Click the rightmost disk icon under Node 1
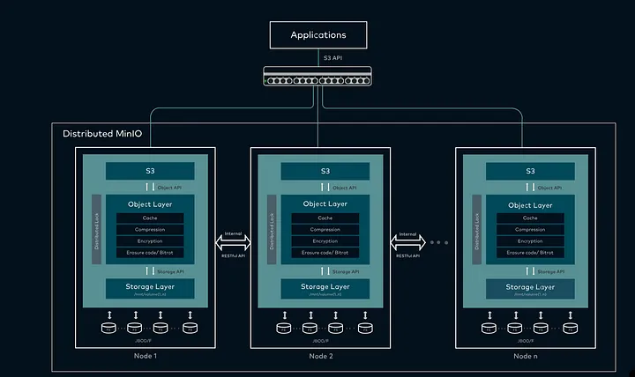The height and width of the screenshot is (377, 635). [x=190, y=328]
